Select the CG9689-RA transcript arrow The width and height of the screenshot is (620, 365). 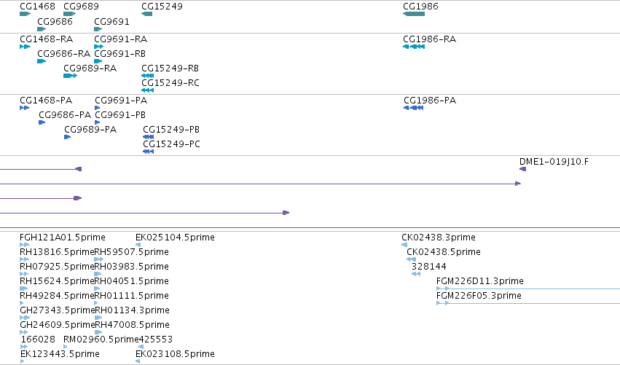pos(71,76)
